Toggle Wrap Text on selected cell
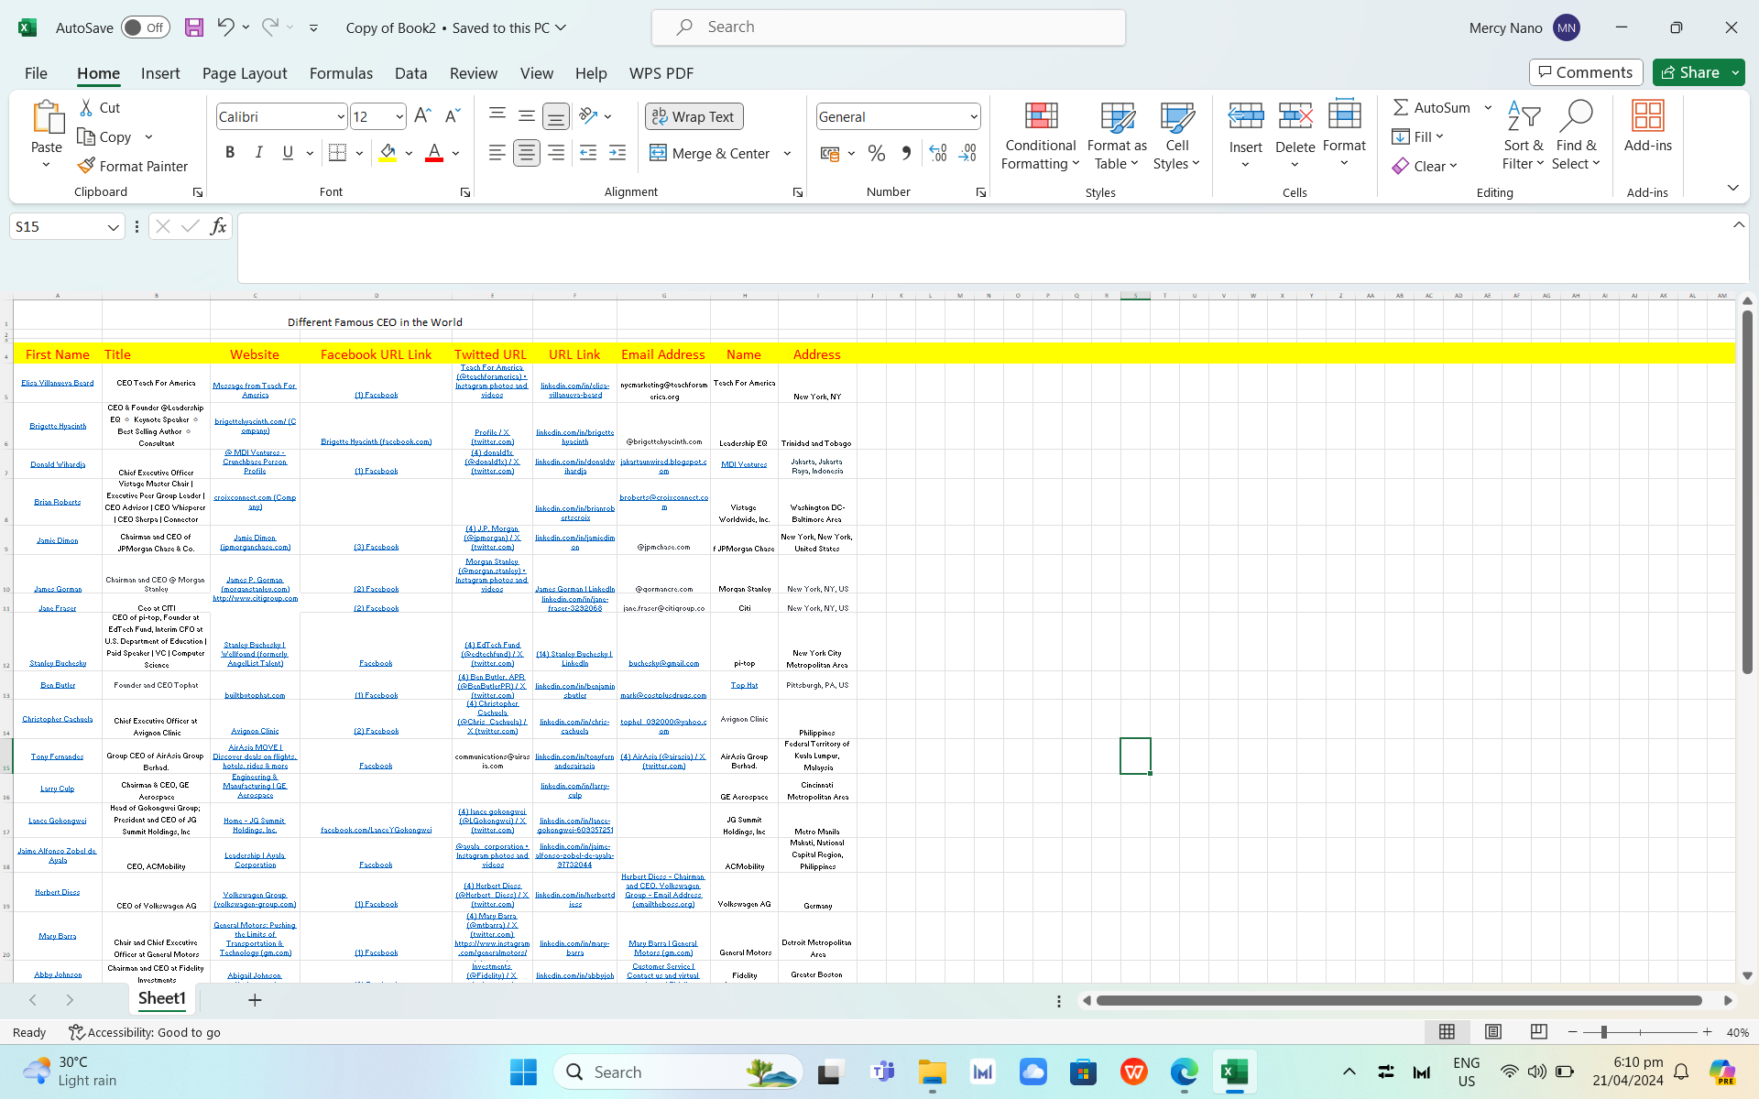Viewport: 1759px width, 1099px height. pyautogui.click(x=694, y=116)
